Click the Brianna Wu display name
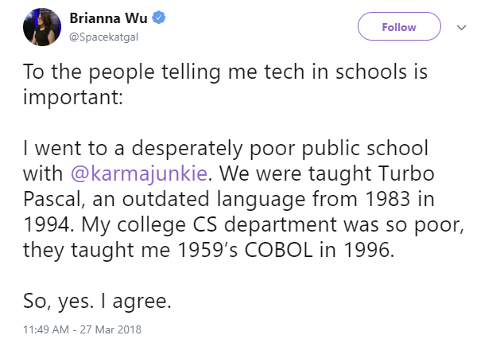Image resolution: width=500 pixels, height=339 pixels. click(108, 18)
